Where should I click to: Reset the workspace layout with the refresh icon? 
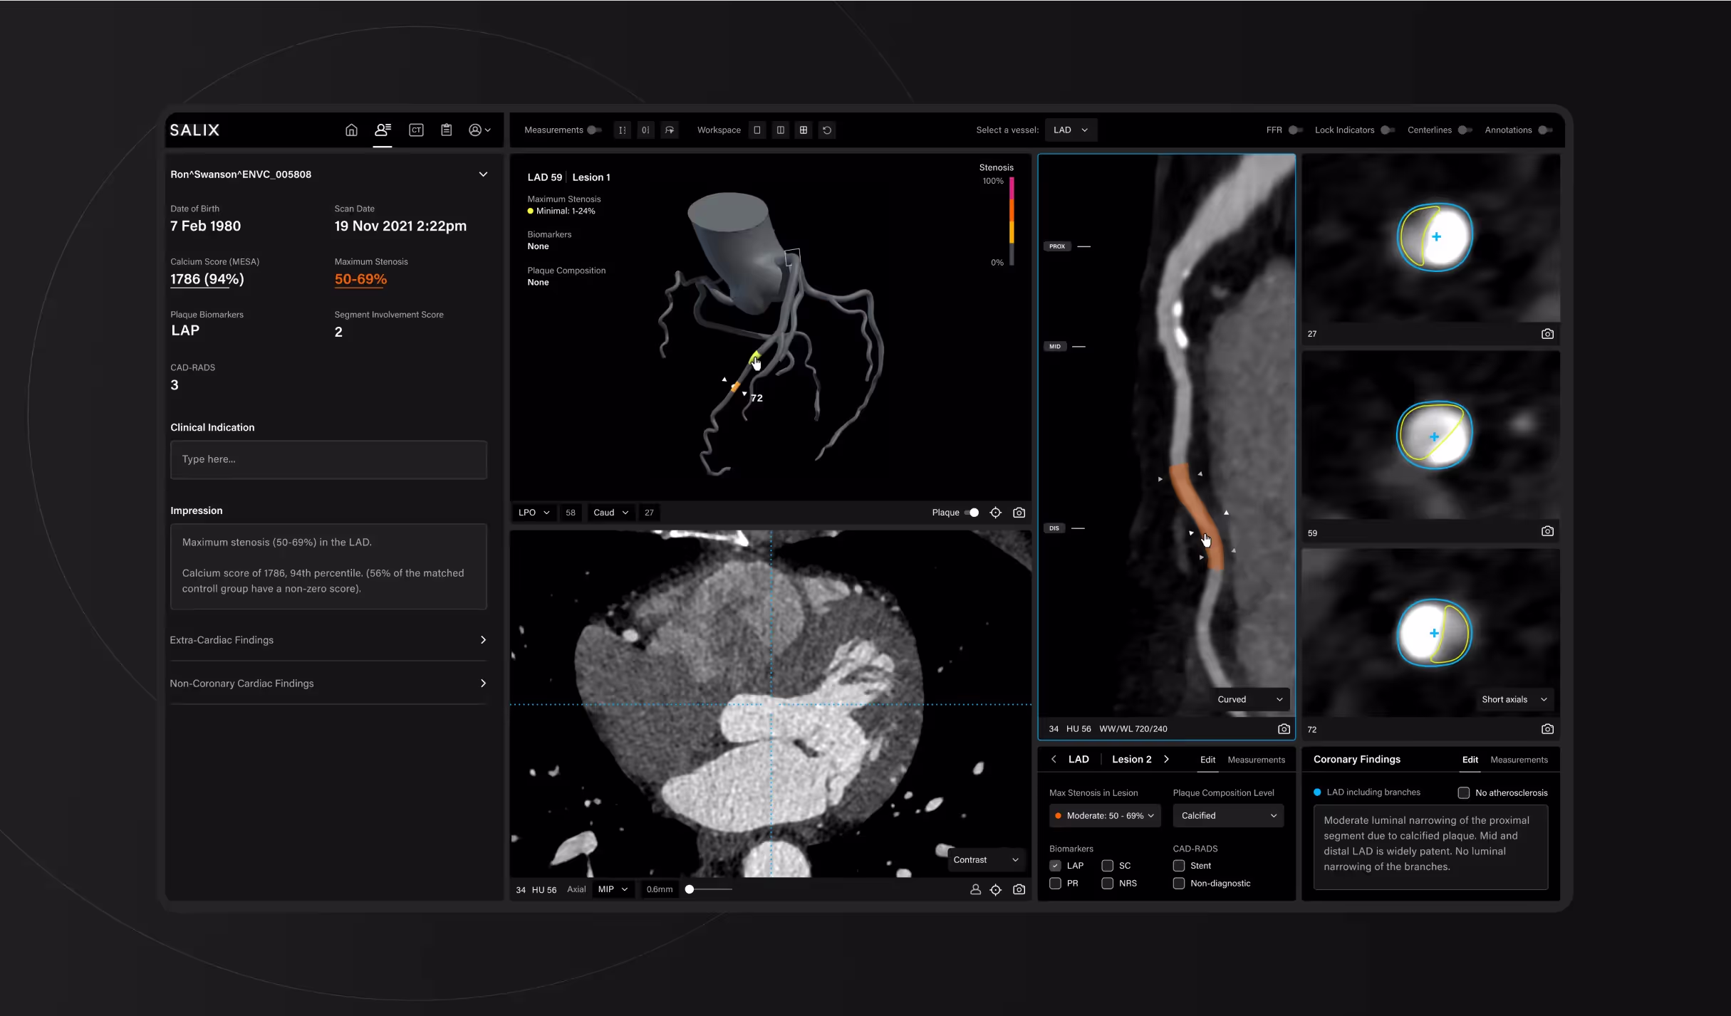[x=827, y=130]
